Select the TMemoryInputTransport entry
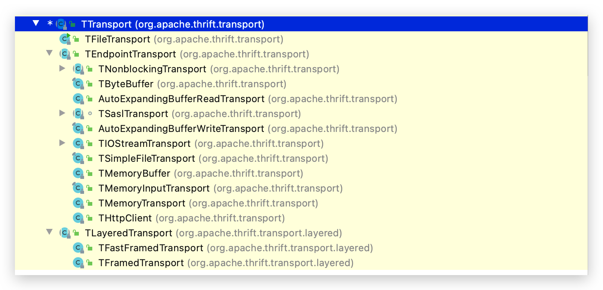603x290 pixels. tap(154, 188)
